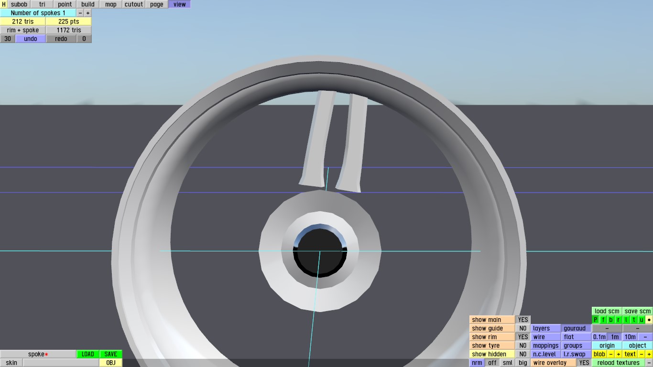Open the map mode tab

(x=111, y=4)
